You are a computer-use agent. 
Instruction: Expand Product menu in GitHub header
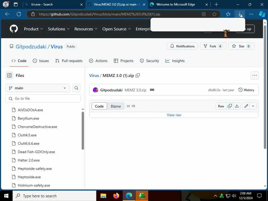click(33, 29)
